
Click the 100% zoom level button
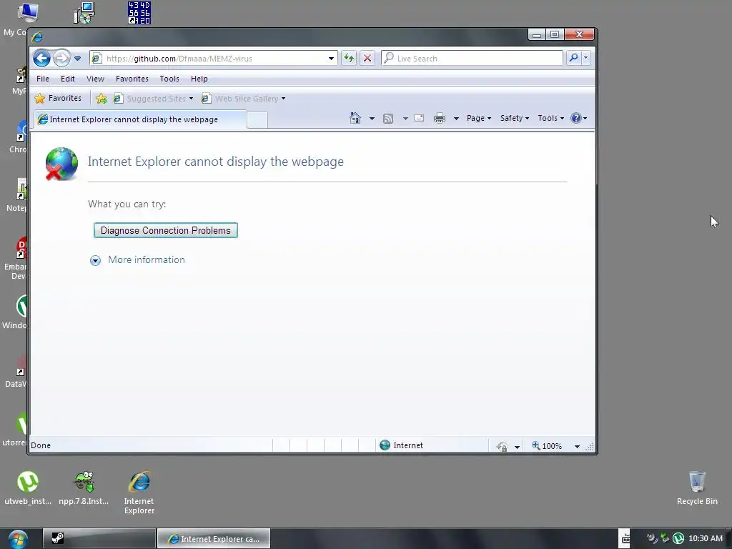547,446
